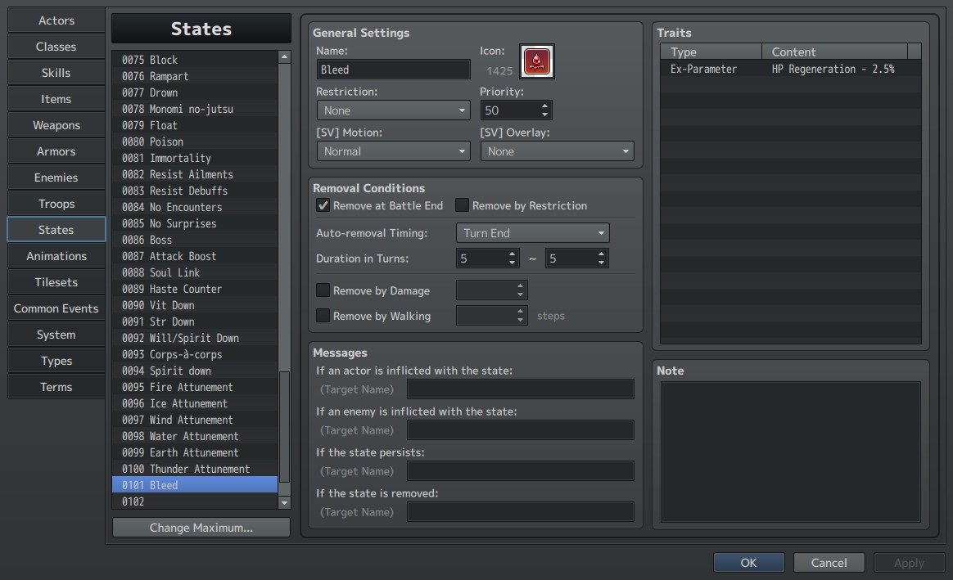Click the Traits Content column header

tap(834, 52)
